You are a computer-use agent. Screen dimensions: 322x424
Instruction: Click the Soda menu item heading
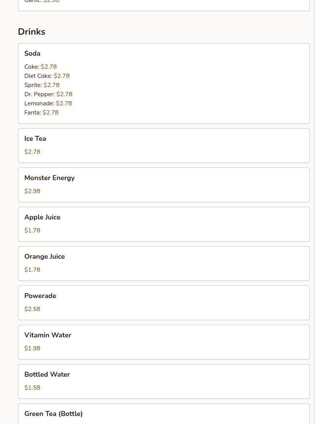(x=32, y=53)
